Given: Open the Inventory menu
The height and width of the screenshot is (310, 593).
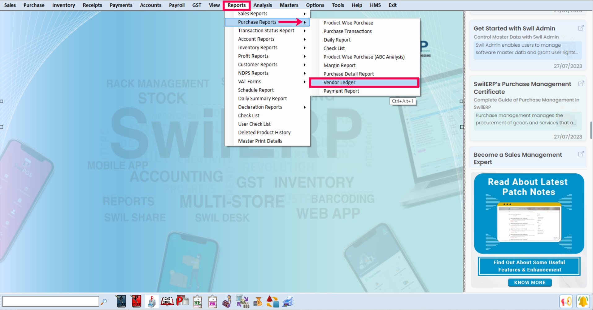Looking at the screenshot, I should [63, 5].
